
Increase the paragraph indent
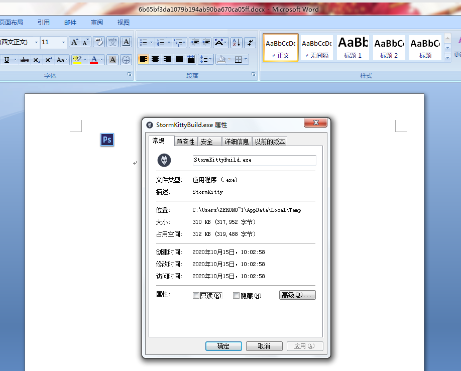(x=206, y=42)
